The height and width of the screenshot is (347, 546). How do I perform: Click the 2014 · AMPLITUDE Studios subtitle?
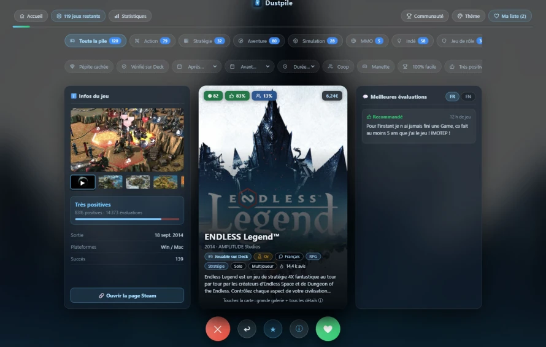[x=233, y=246]
